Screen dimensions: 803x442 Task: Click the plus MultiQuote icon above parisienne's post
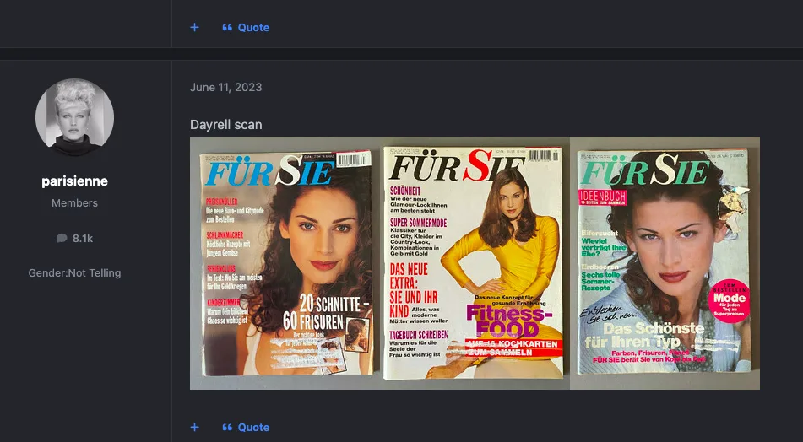pos(195,27)
